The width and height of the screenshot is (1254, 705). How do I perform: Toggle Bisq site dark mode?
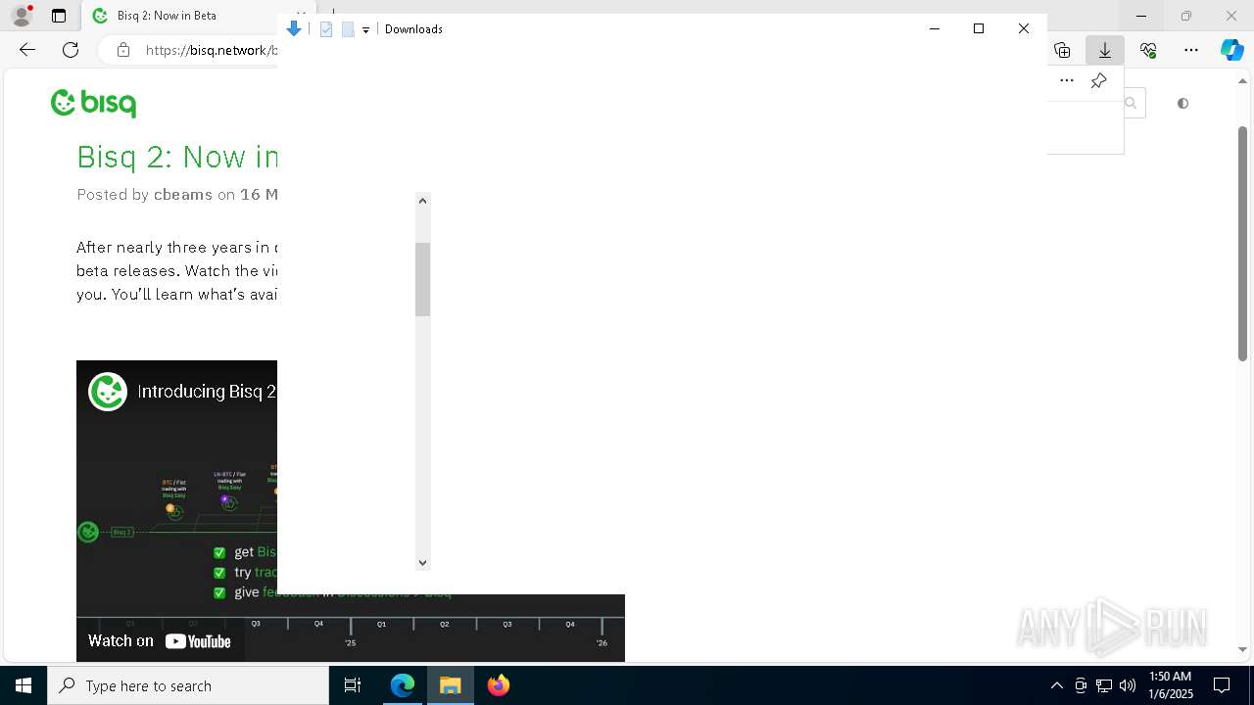[1183, 103]
